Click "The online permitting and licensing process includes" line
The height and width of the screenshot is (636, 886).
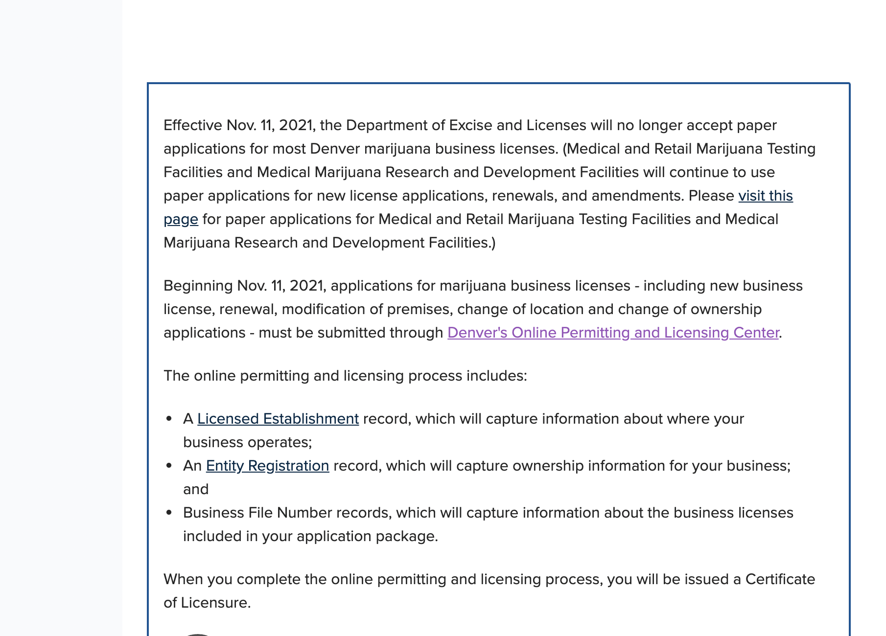[345, 376]
